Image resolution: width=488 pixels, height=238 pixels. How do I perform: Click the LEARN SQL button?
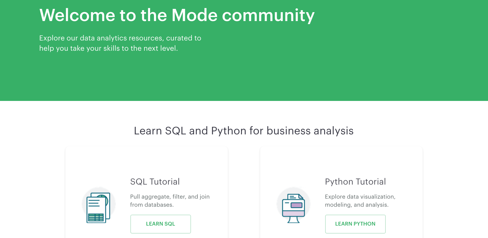(161, 224)
